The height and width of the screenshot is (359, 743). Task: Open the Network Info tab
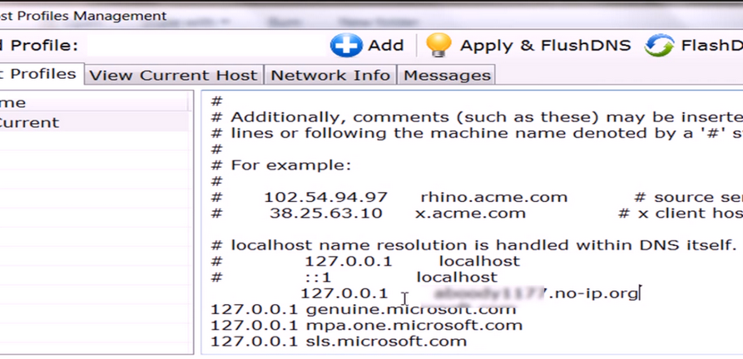click(330, 75)
